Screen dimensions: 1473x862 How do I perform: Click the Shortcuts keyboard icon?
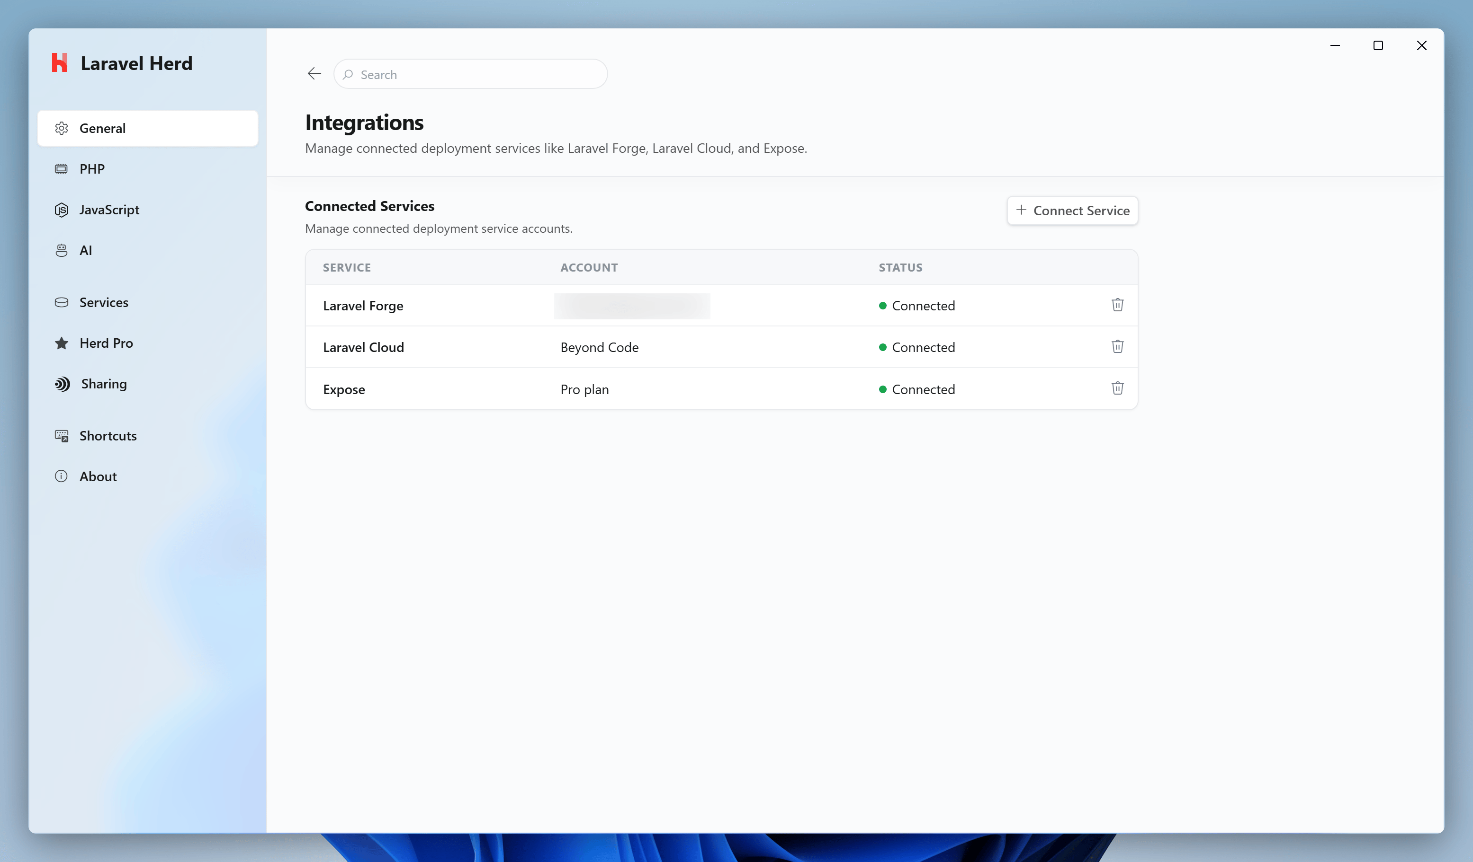point(62,436)
